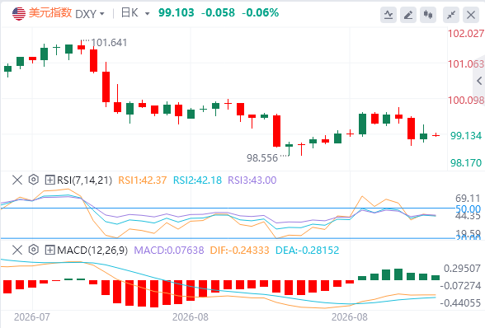Open RSI indicator settings hexagon icon
The height and width of the screenshot is (328, 485).
[33, 180]
